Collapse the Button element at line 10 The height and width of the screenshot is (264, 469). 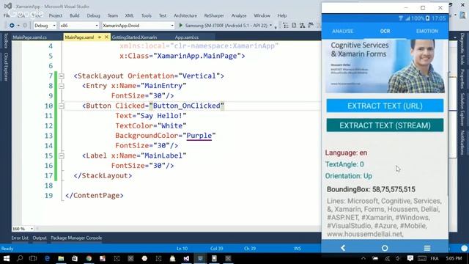click(x=62, y=106)
